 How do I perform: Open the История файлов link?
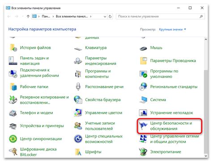35,48
